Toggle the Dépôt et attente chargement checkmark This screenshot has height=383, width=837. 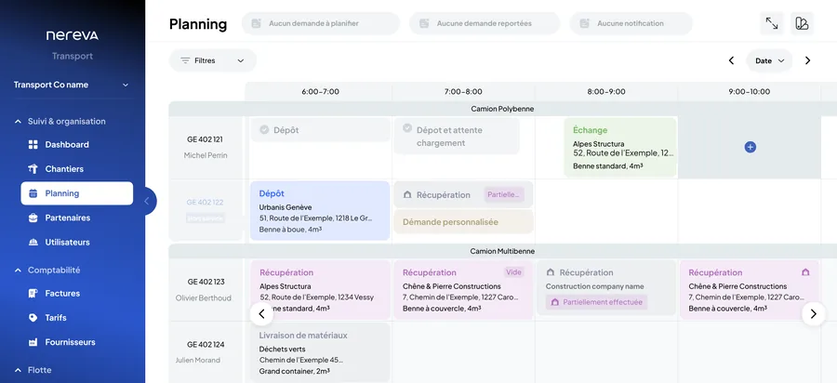pyautogui.click(x=407, y=128)
